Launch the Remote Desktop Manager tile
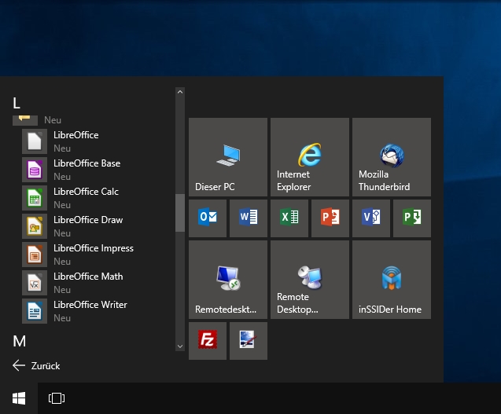This screenshot has height=414, width=501. coord(310,280)
